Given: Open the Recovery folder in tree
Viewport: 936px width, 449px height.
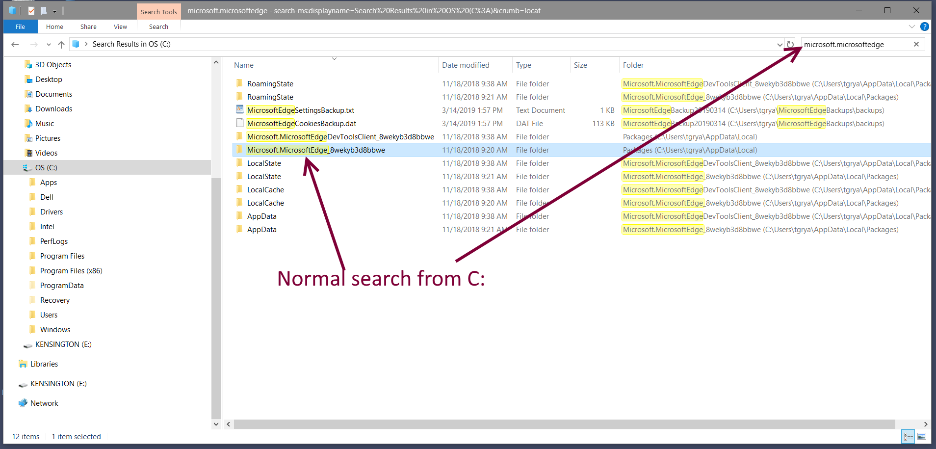Looking at the screenshot, I should coord(55,300).
